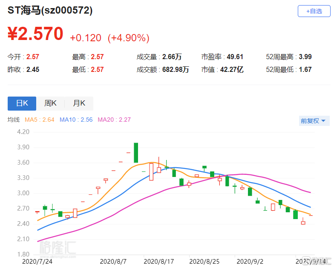Screen dimensions: 334x268
Task: Click the MA5 : 2.64 indicator label
Action: click(39, 120)
